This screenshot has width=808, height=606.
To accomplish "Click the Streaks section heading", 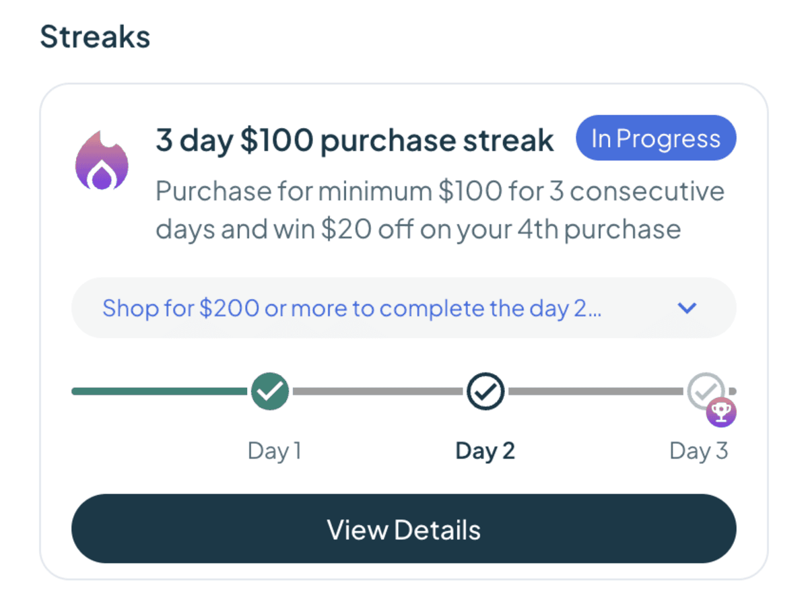I will [x=95, y=36].
